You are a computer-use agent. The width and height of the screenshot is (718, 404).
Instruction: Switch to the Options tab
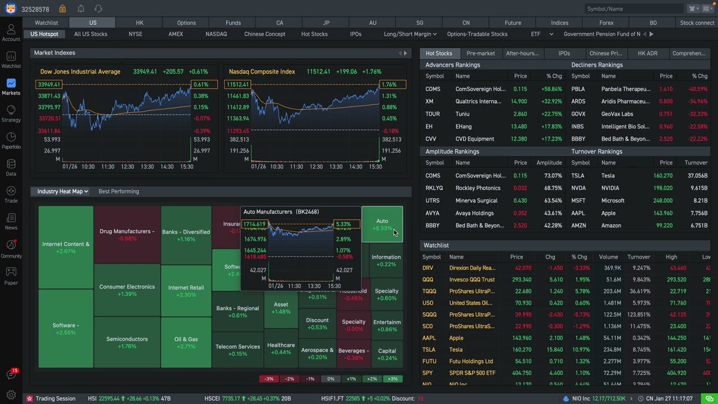pyautogui.click(x=186, y=23)
